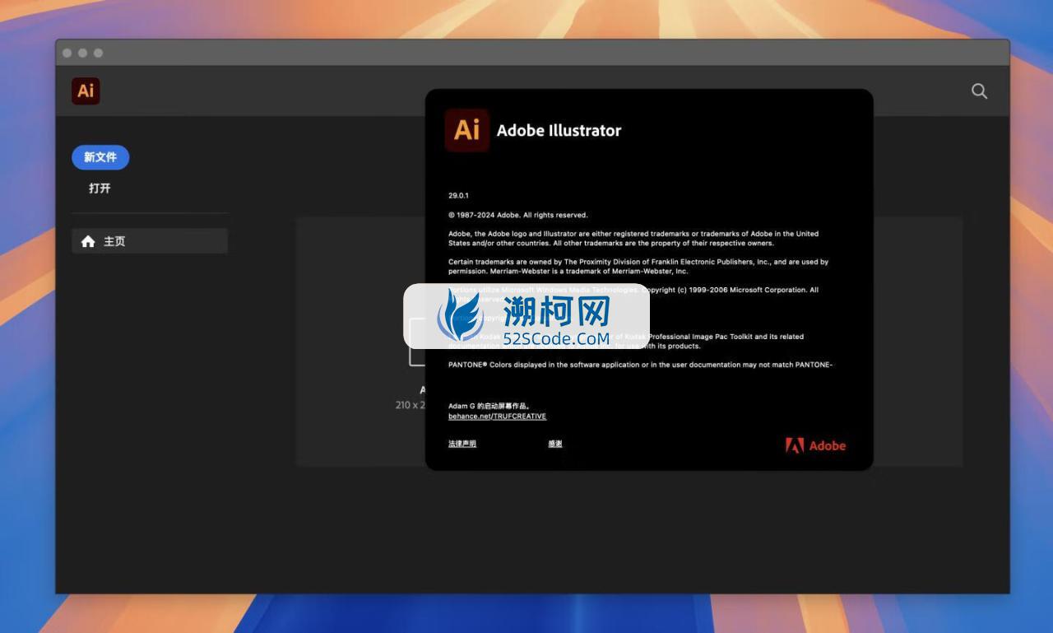Create a new file with 新文件 button
Image resolution: width=1053 pixels, height=633 pixels.
100,157
